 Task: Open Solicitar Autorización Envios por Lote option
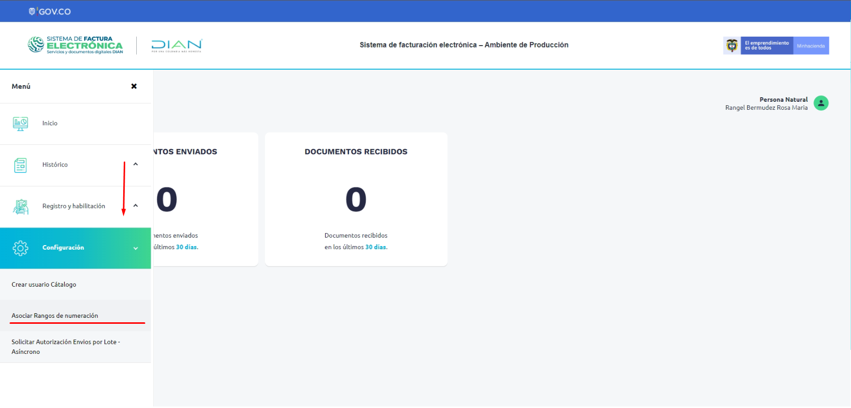65,347
